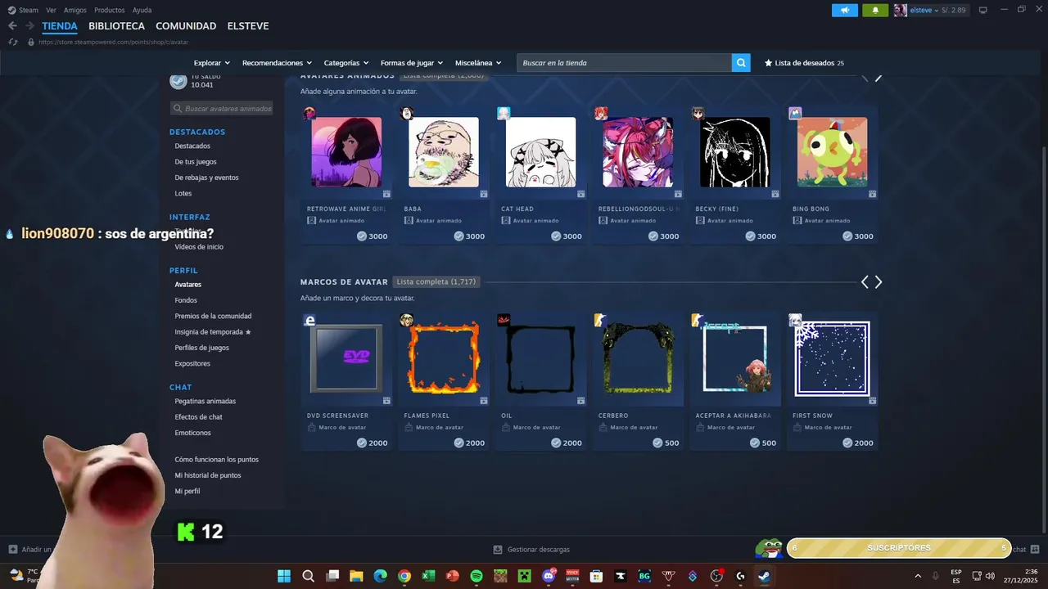Open File Explorer from the taskbar
Screen dimensions: 1048x589
pyautogui.click(x=356, y=576)
